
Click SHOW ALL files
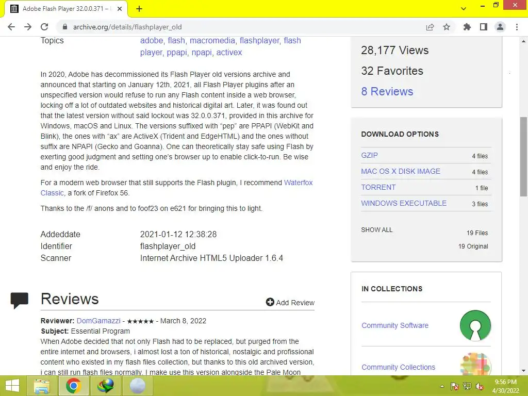[x=377, y=229]
